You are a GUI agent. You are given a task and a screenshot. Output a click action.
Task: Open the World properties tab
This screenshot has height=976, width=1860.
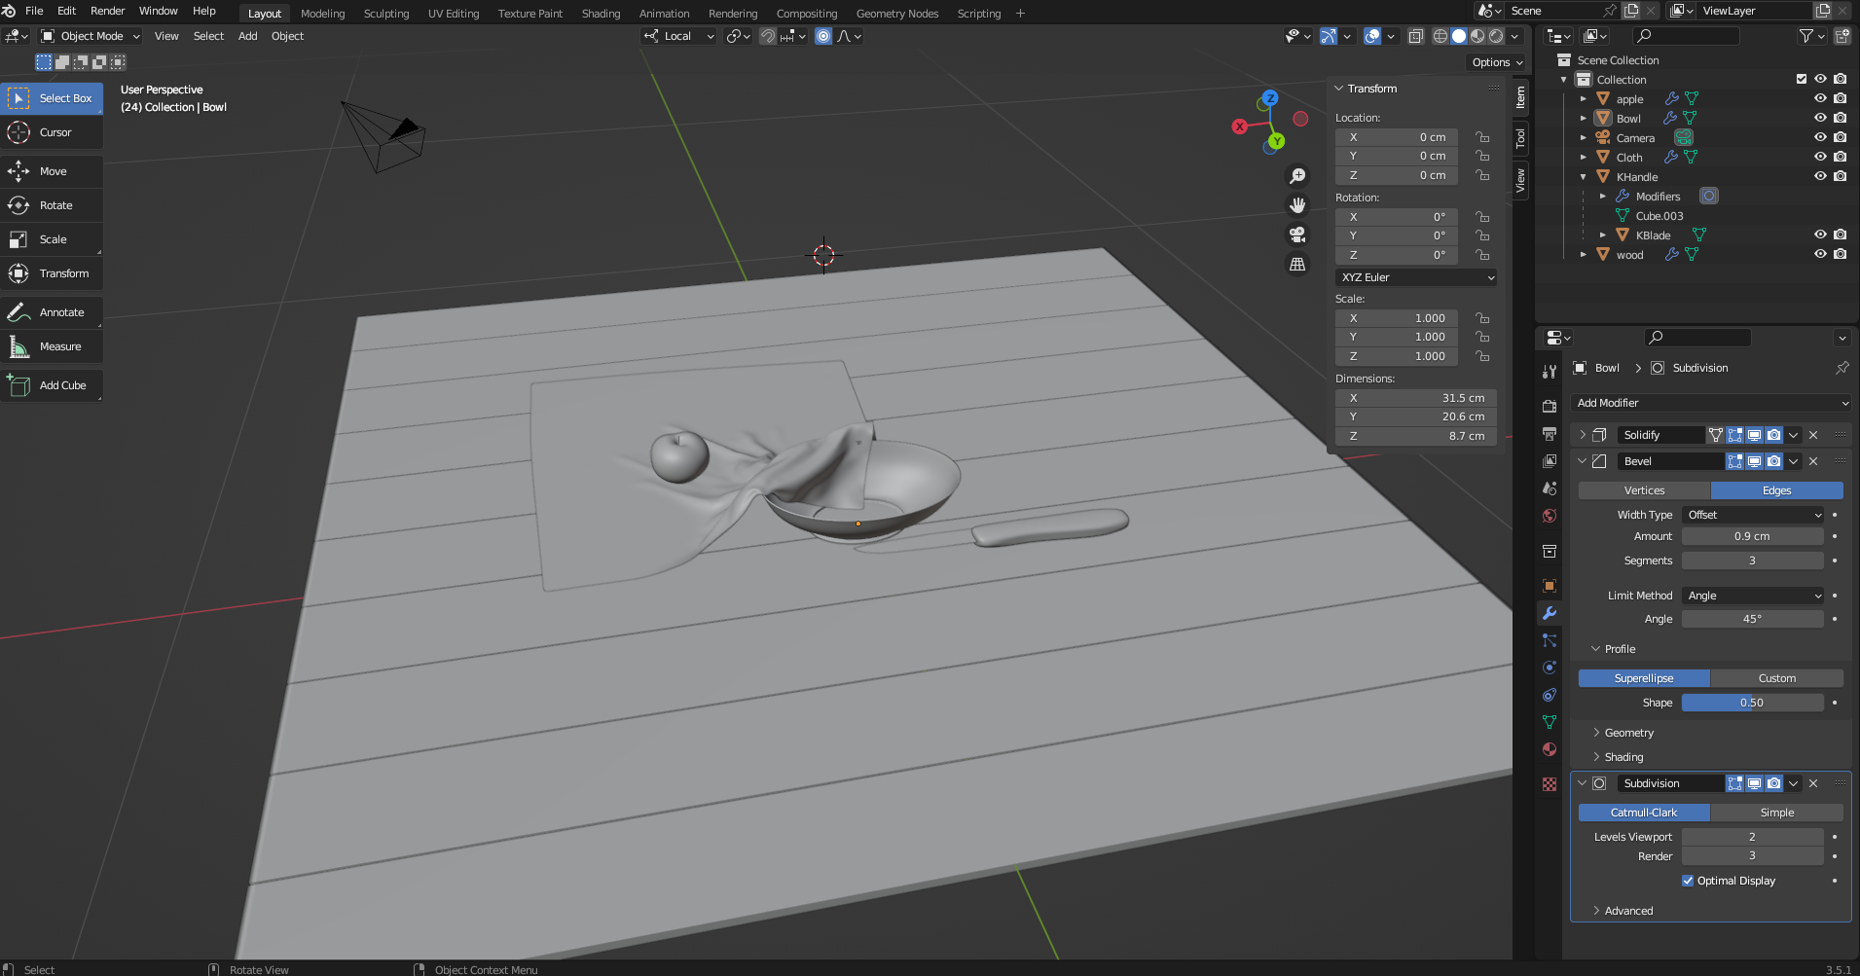(1550, 516)
